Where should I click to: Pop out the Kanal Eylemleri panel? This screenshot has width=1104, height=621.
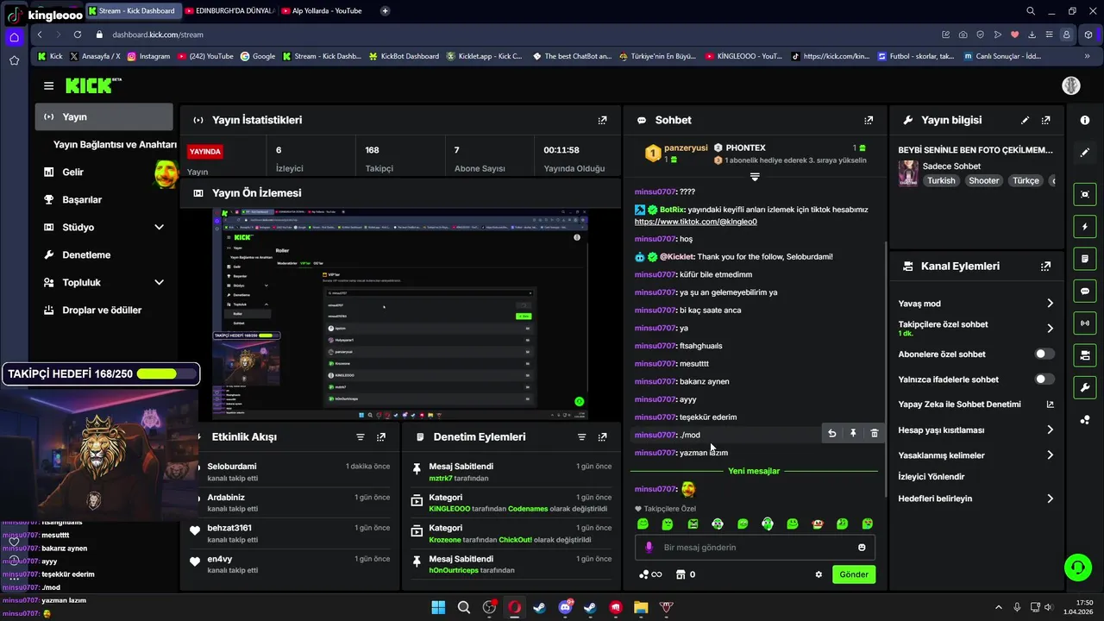[1045, 267]
